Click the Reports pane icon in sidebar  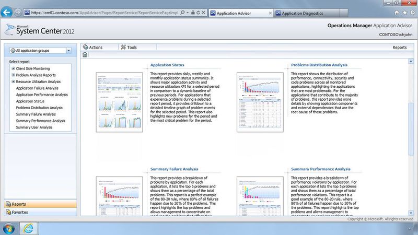pos(8,204)
